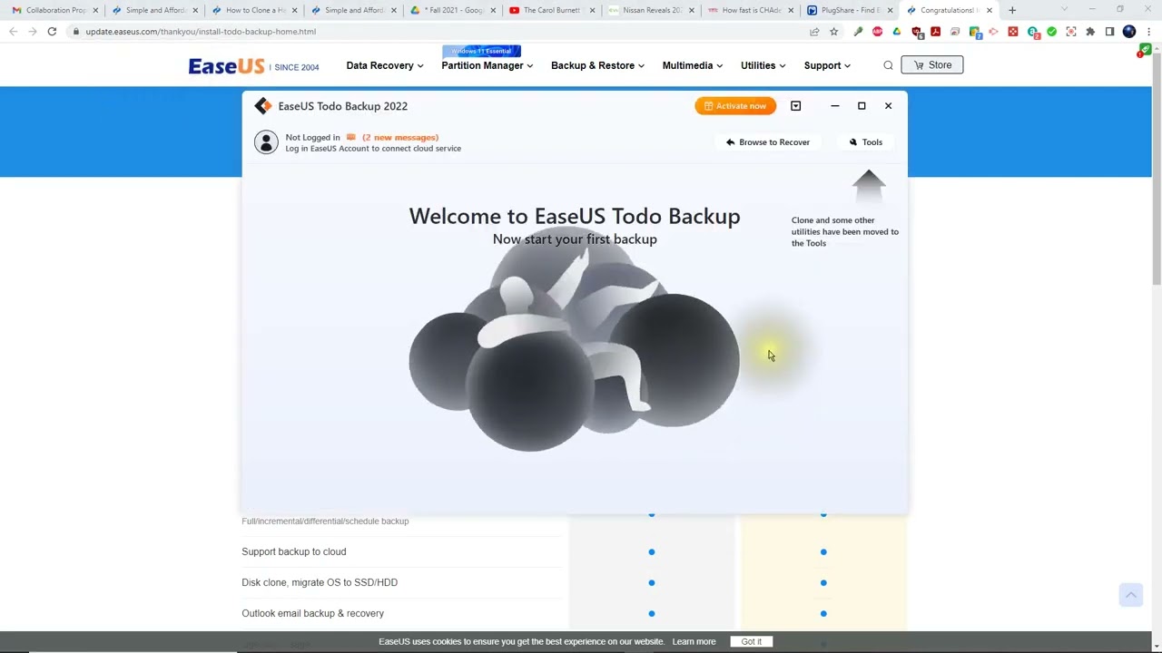Toggle the browser side panel icon
1162x653 pixels.
pos(1109,32)
